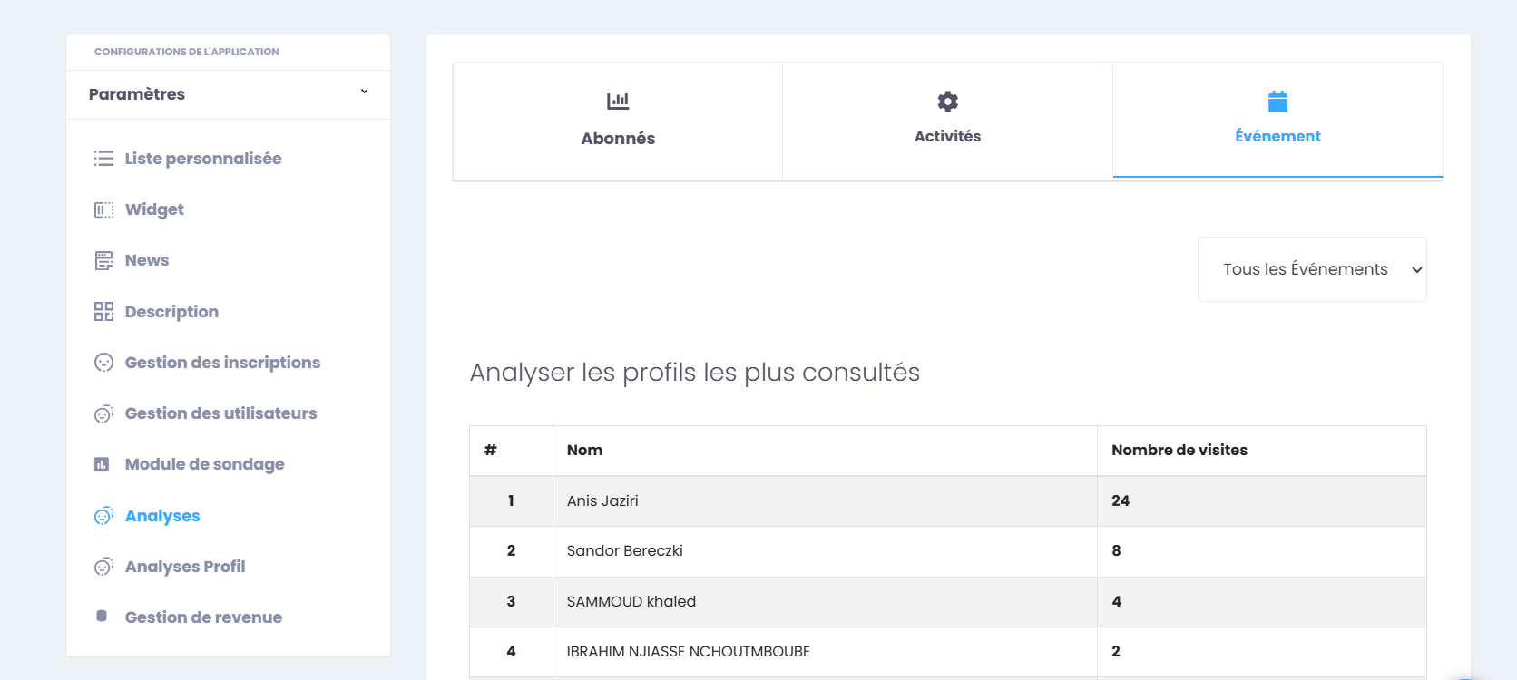
Task: Click the Gestion des inscriptions face icon
Action: (103, 363)
